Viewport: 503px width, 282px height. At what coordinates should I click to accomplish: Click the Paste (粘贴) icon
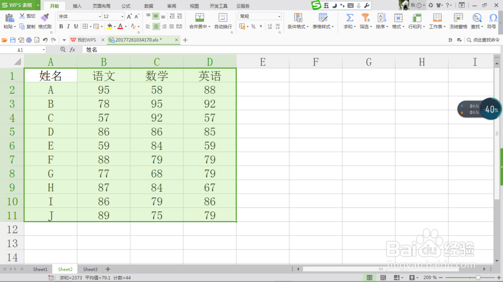tap(9, 18)
